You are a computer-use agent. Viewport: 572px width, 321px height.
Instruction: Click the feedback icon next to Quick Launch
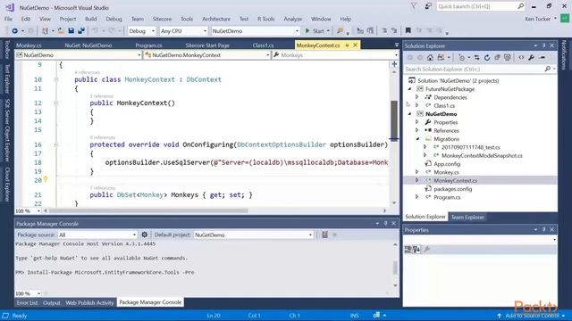click(x=428, y=6)
